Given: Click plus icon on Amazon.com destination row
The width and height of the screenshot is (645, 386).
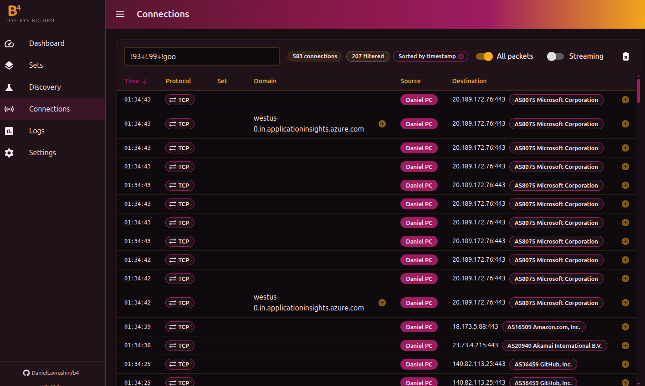Looking at the screenshot, I should 625,327.
